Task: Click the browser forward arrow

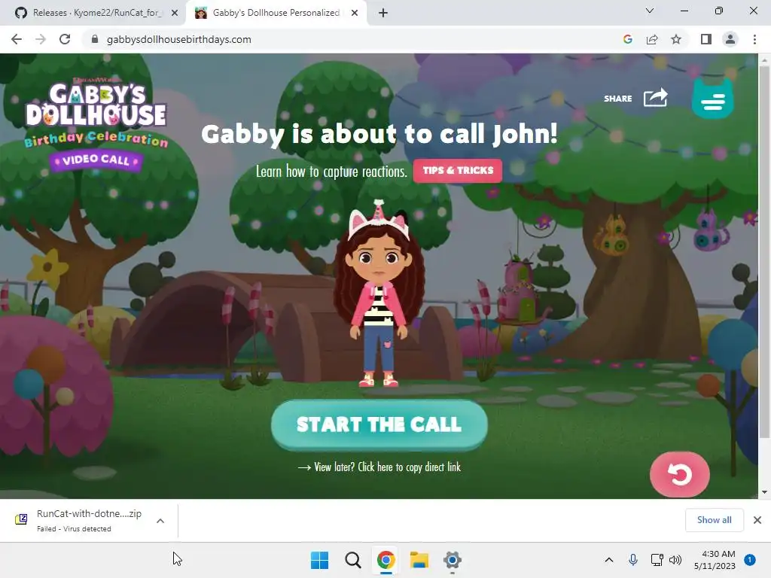Action: point(41,39)
